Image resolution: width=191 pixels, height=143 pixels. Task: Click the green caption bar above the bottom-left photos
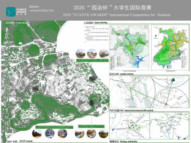point(54,127)
